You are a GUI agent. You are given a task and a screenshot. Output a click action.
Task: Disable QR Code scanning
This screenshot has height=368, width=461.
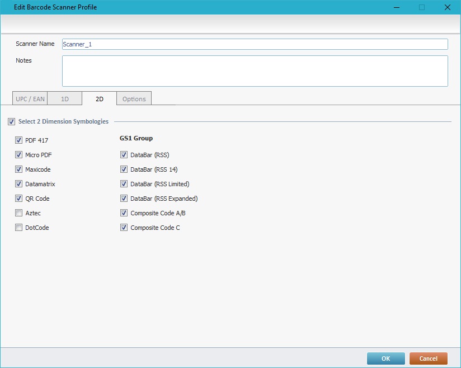19,199
